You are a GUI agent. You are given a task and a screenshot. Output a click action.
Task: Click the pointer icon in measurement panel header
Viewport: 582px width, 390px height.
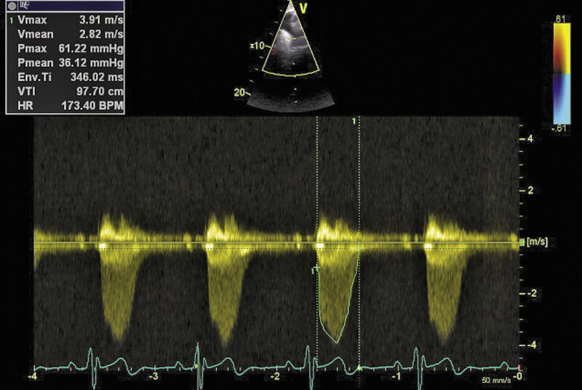tap(25, 5)
